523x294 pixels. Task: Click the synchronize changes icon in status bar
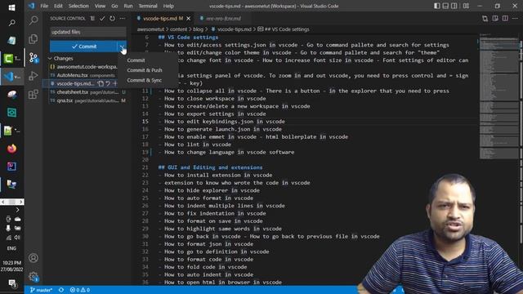61,290
